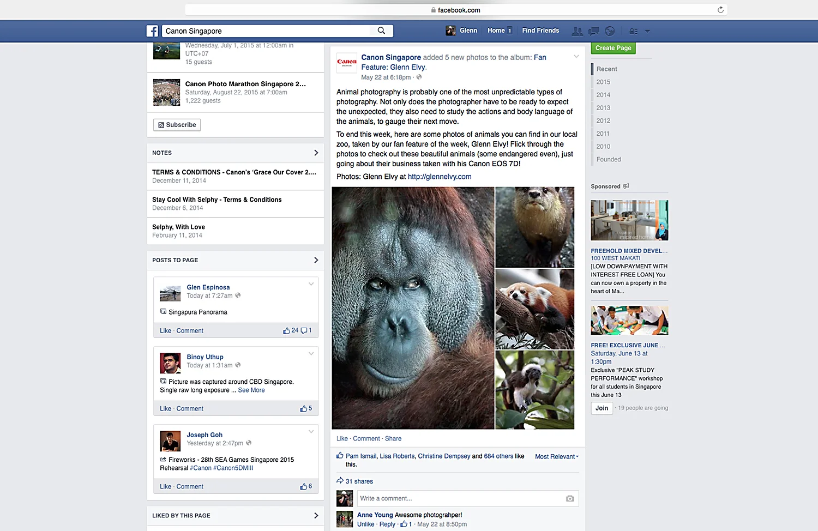Image resolution: width=818 pixels, height=531 pixels.
Task: Click the search magnifier icon
Action: coord(382,31)
